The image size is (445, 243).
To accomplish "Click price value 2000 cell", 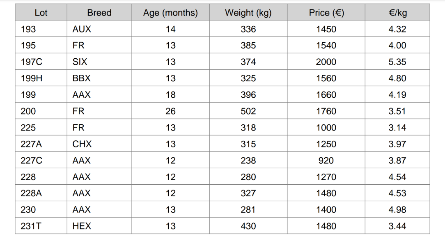I will tap(326, 62).
